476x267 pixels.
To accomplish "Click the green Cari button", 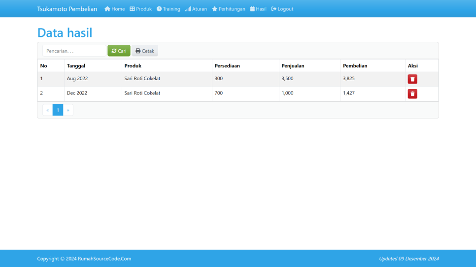I will coord(119,51).
